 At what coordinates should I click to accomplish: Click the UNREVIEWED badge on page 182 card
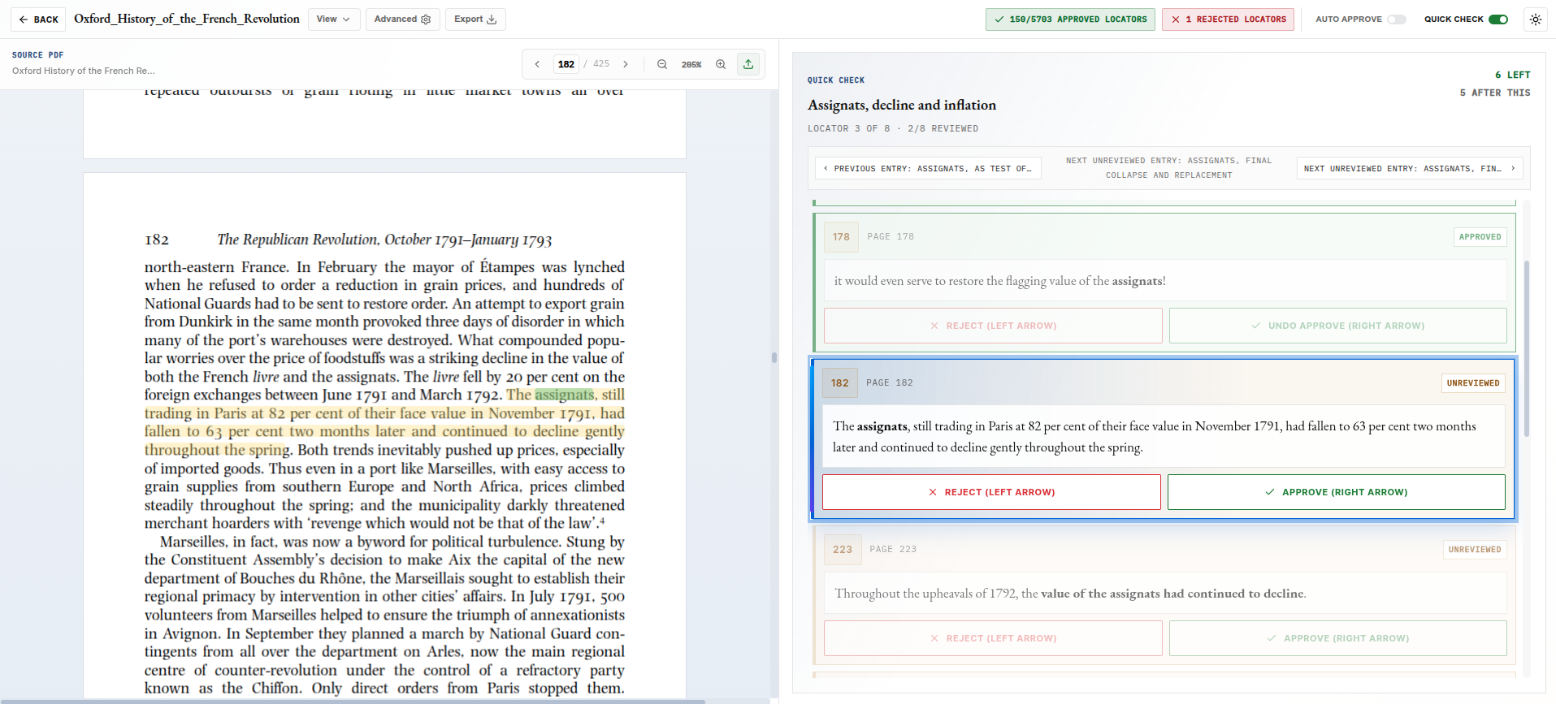point(1473,383)
